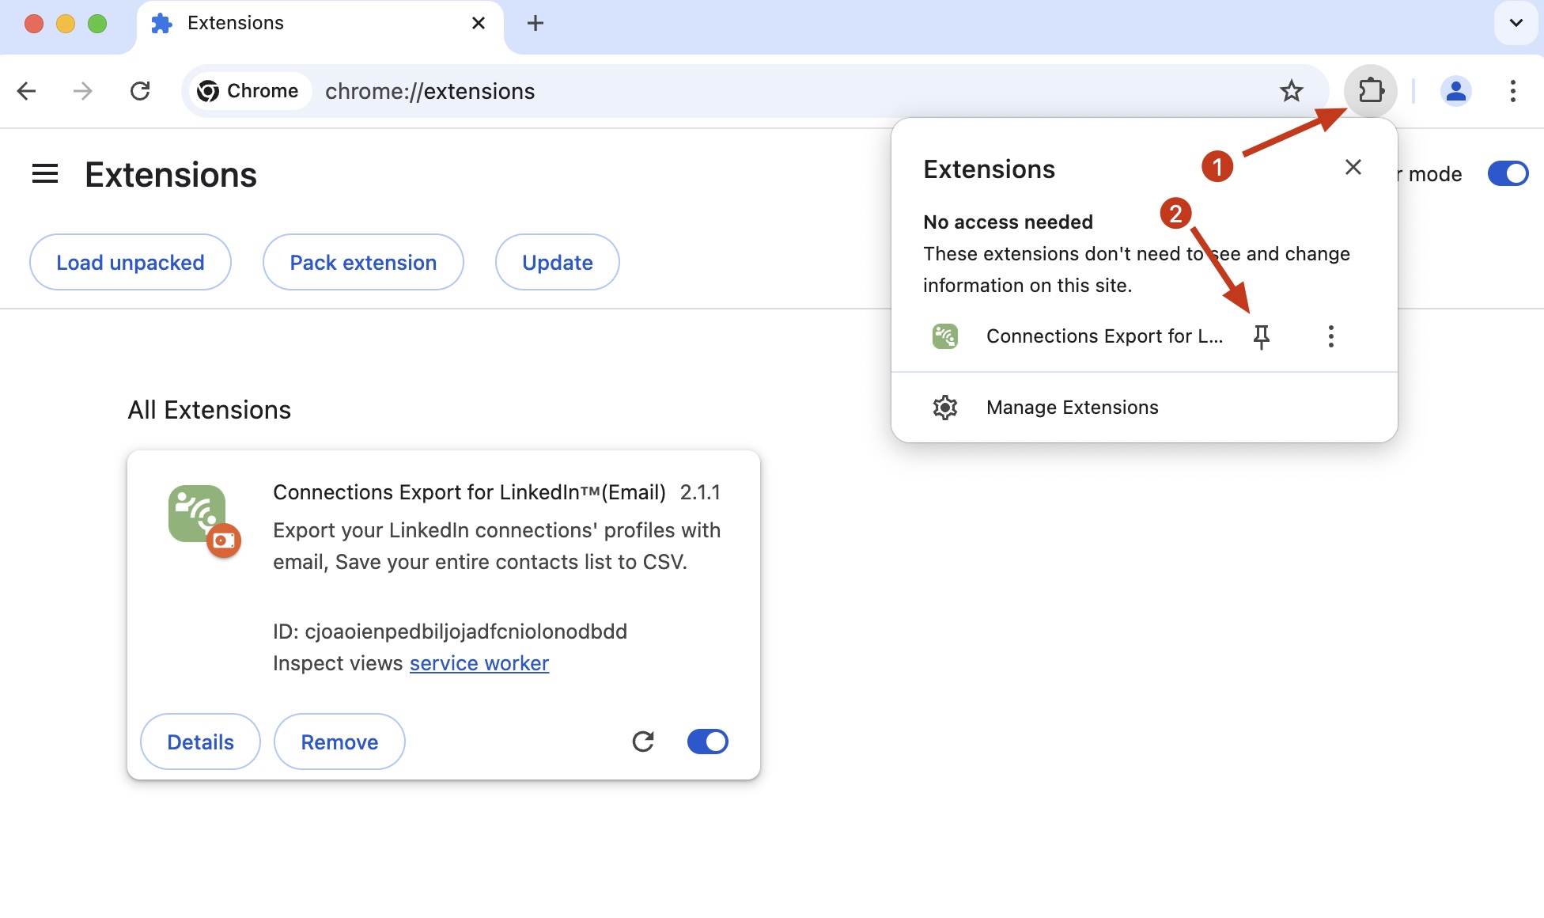Viewport: 1544px width, 918px height.
Task: Click Connections Export for LinkedIn™(Email) title
Action: pos(470,492)
